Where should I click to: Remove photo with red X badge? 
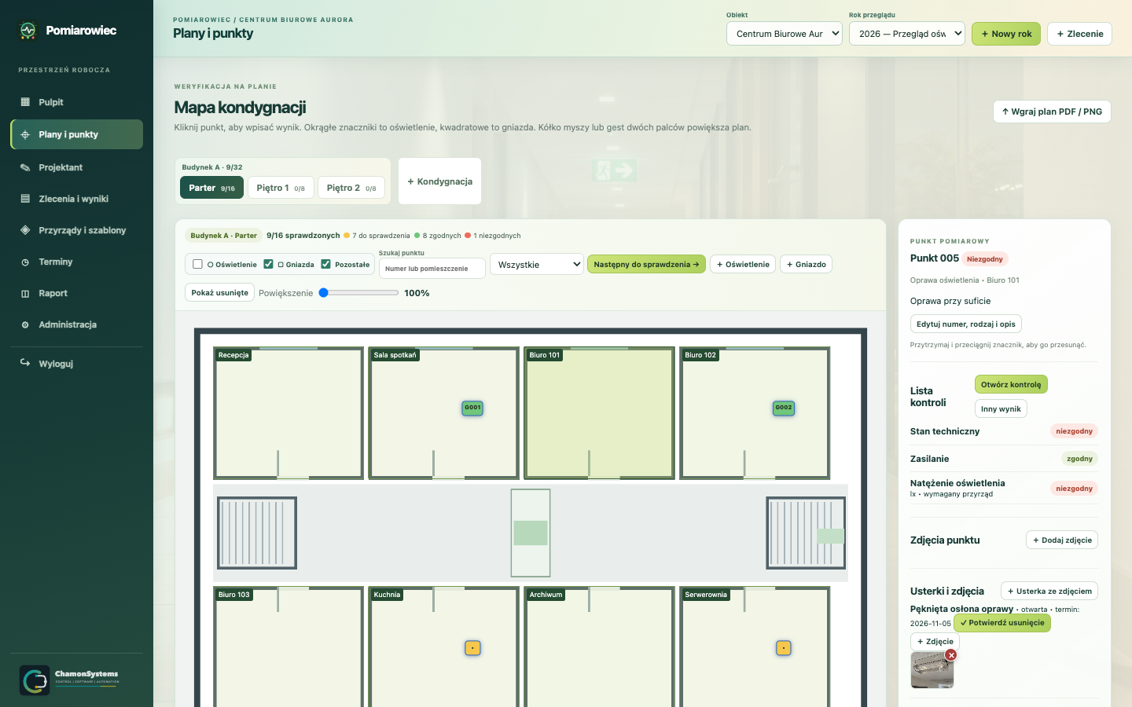pyautogui.click(x=951, y=655)
